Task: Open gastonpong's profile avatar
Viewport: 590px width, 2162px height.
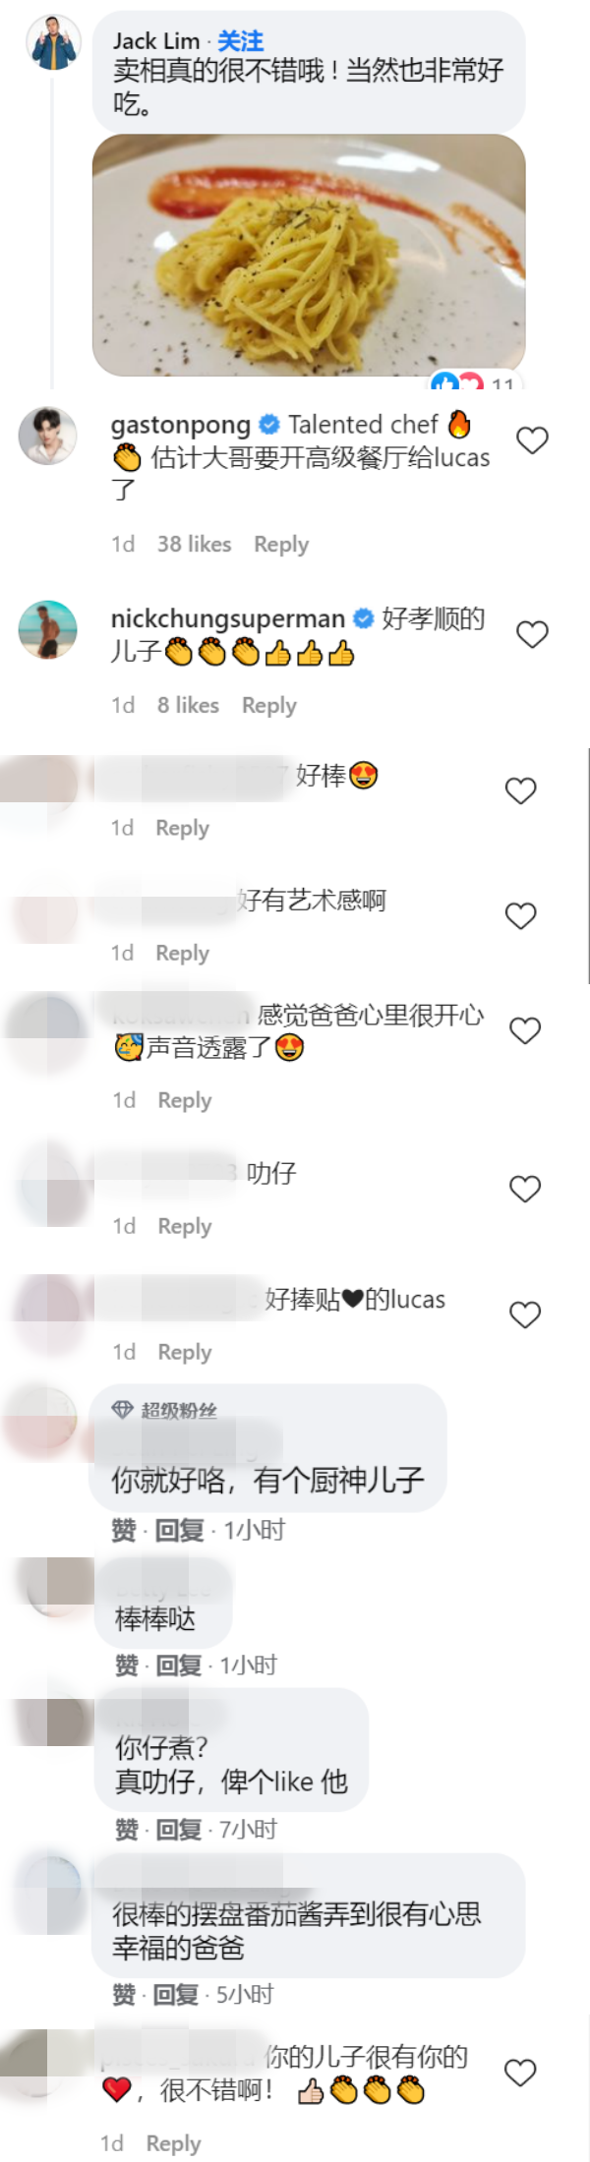Action: click(x=47, y=435)
